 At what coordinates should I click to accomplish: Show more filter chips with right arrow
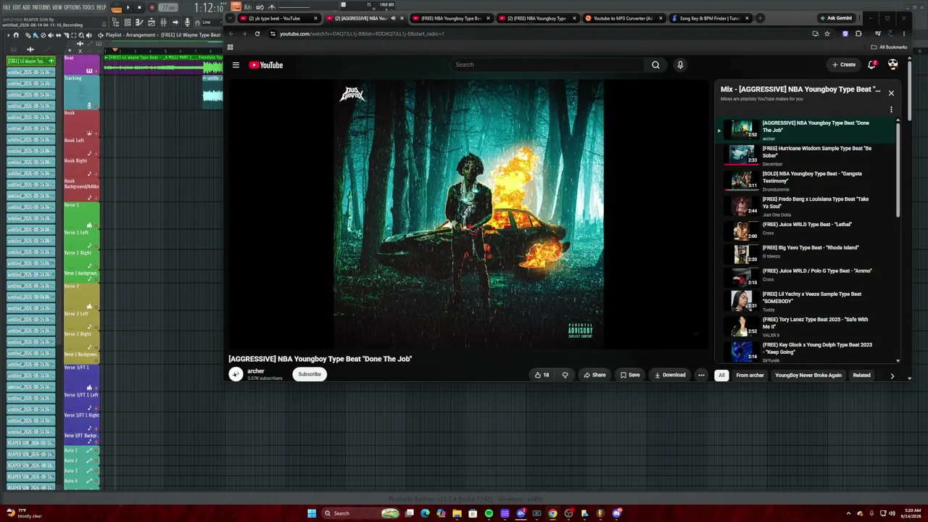[892, 376]
